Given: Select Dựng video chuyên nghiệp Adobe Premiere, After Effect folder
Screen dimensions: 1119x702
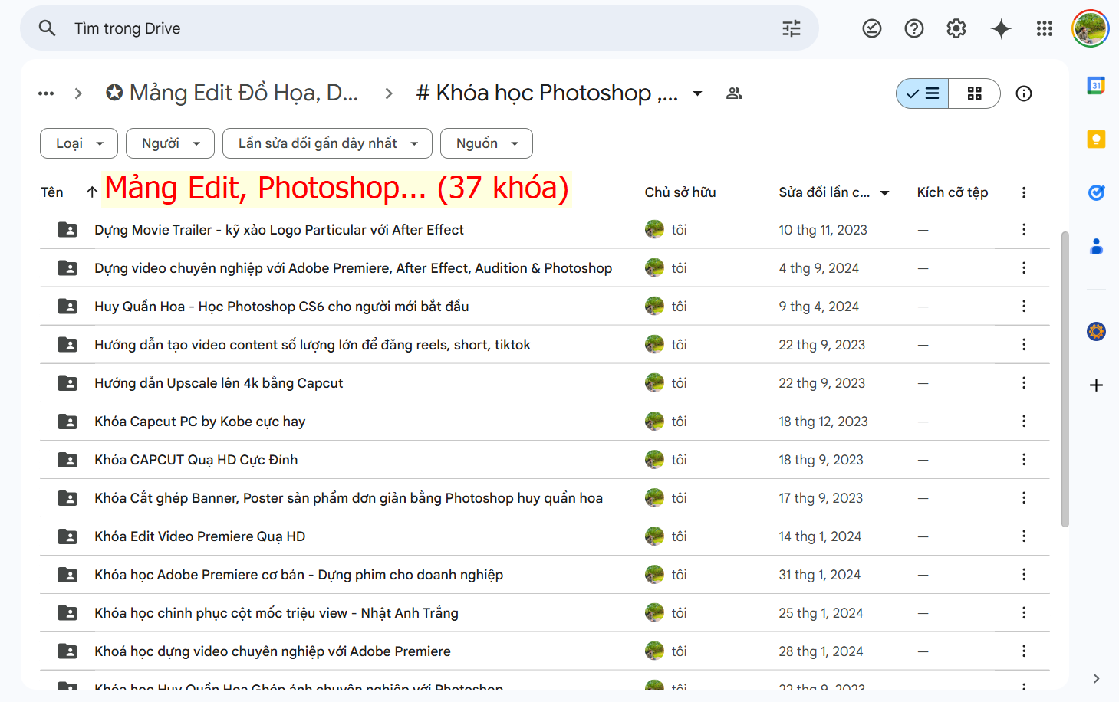Looking at the screenshot, I should click(x=353, y=268).
